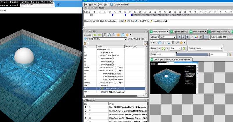Click the magnifier icon right of Range
The width and height of the screenshot is (233, 122).
[x=230, y=54]
